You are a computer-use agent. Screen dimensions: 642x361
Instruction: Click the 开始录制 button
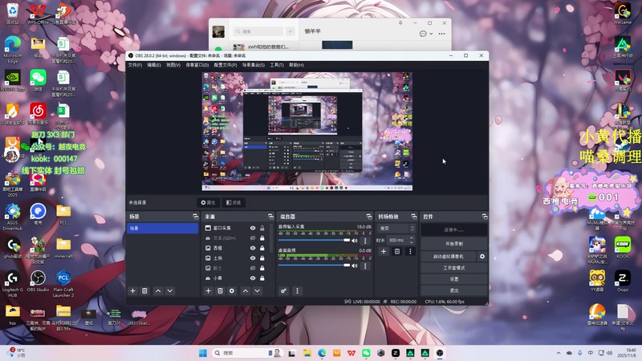click(454, 244)
